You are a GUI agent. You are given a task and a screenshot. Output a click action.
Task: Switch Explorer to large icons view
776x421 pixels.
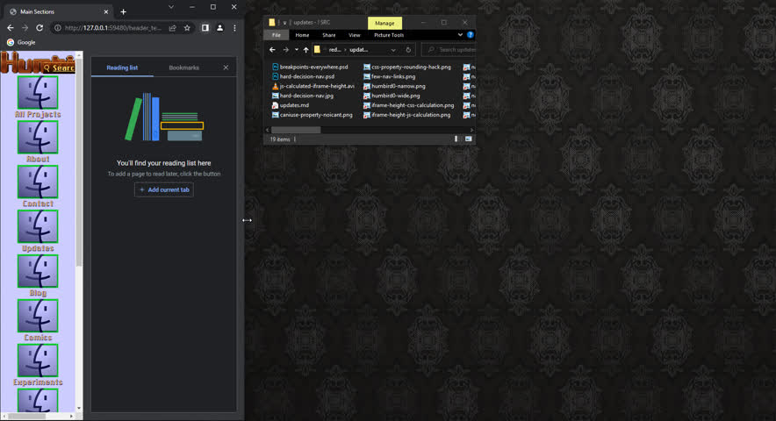click(x=469, y=139)
